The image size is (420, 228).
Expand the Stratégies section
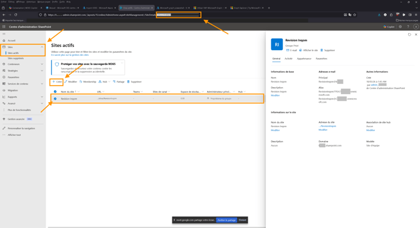point(42,71)
